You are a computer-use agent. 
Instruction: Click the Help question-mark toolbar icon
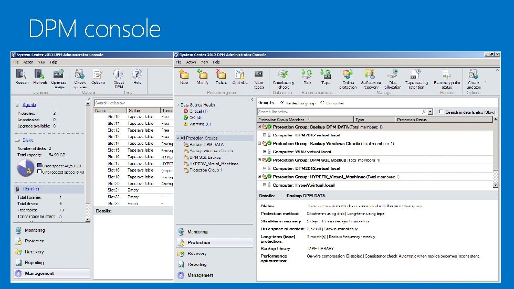coord(137,74)
